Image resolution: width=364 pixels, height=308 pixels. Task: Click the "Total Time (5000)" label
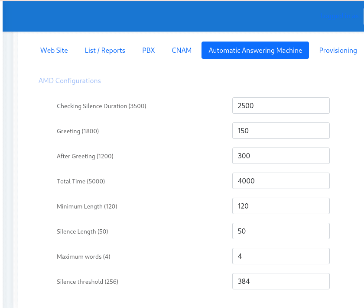(81, 181)
